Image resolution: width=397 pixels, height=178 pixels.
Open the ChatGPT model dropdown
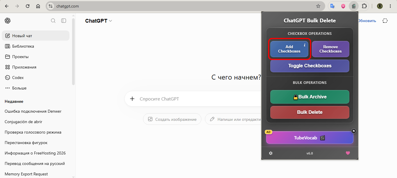click(99, 21)
